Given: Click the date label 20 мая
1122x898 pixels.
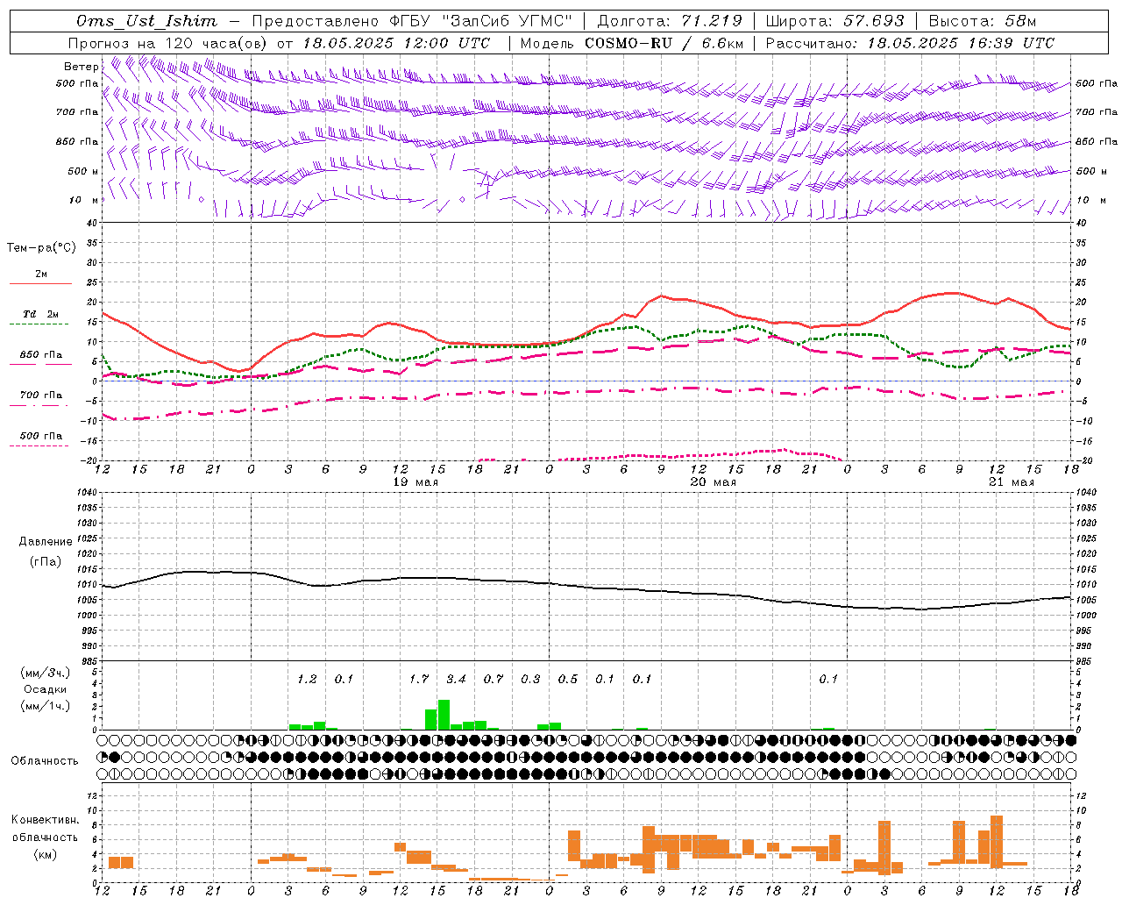Looking at the screenshot, I should coord(714,482).
